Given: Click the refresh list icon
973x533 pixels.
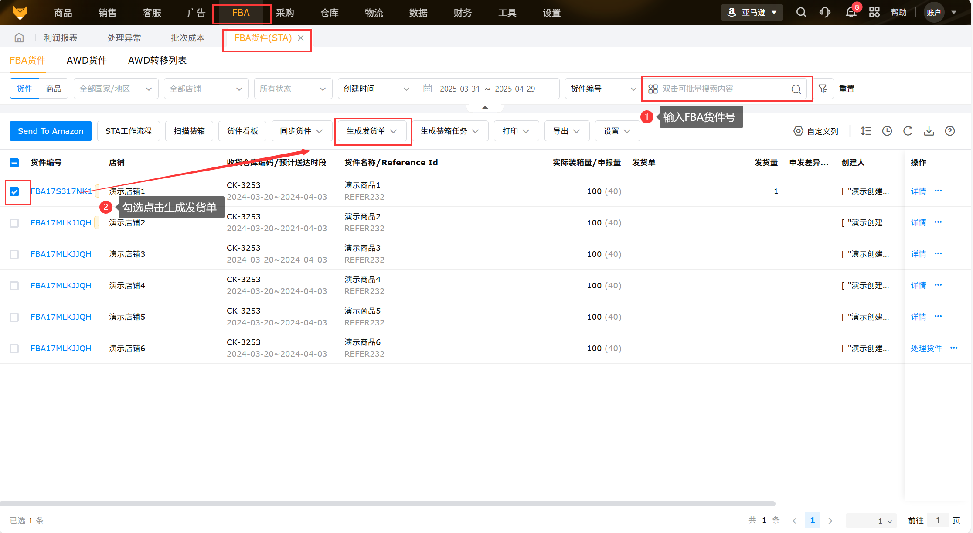Looking at the screenshot, I should (x=908, y=131).
